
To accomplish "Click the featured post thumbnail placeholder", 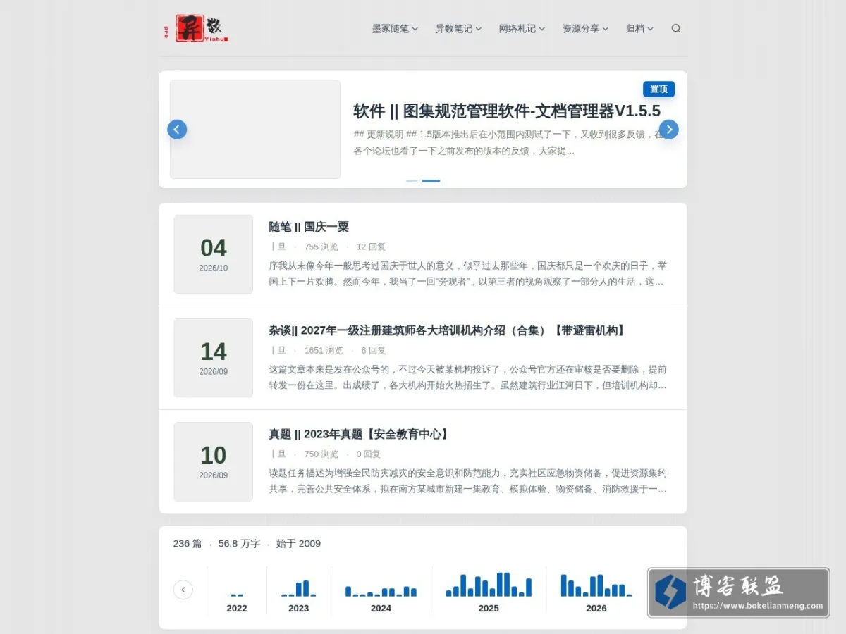I will click(255, 129).
